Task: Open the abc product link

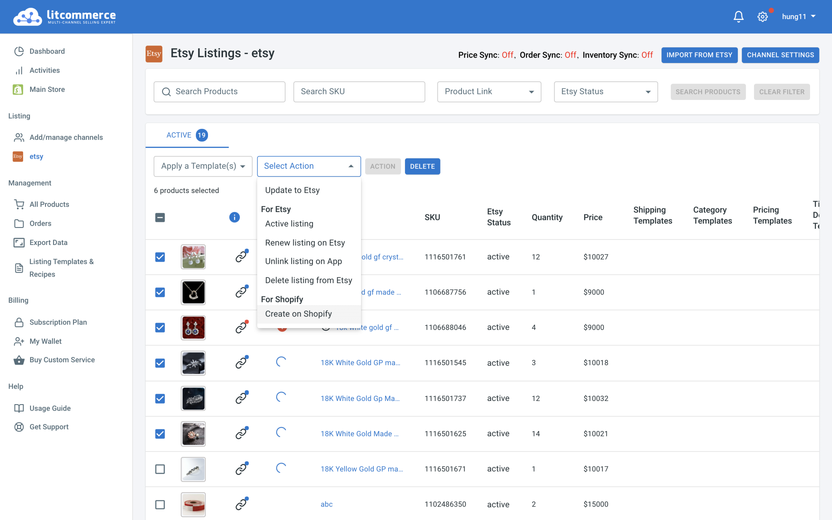Action: 326,504
